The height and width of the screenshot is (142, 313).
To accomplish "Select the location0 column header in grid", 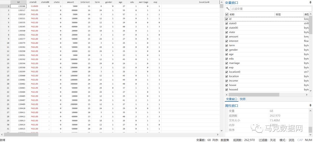I will (x=204, y=2).
